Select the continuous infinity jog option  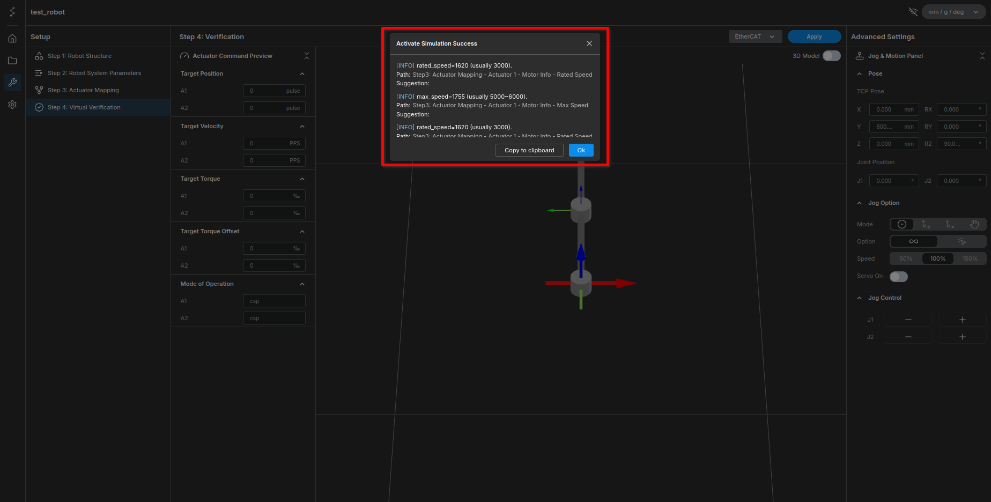(914, 241)
